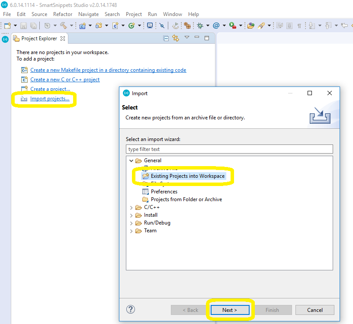Viewport: 353px width, 324px height.
Task: Open the Build hammer dropdown arrow
Action: pyautogui.click(x=71, y=26)
